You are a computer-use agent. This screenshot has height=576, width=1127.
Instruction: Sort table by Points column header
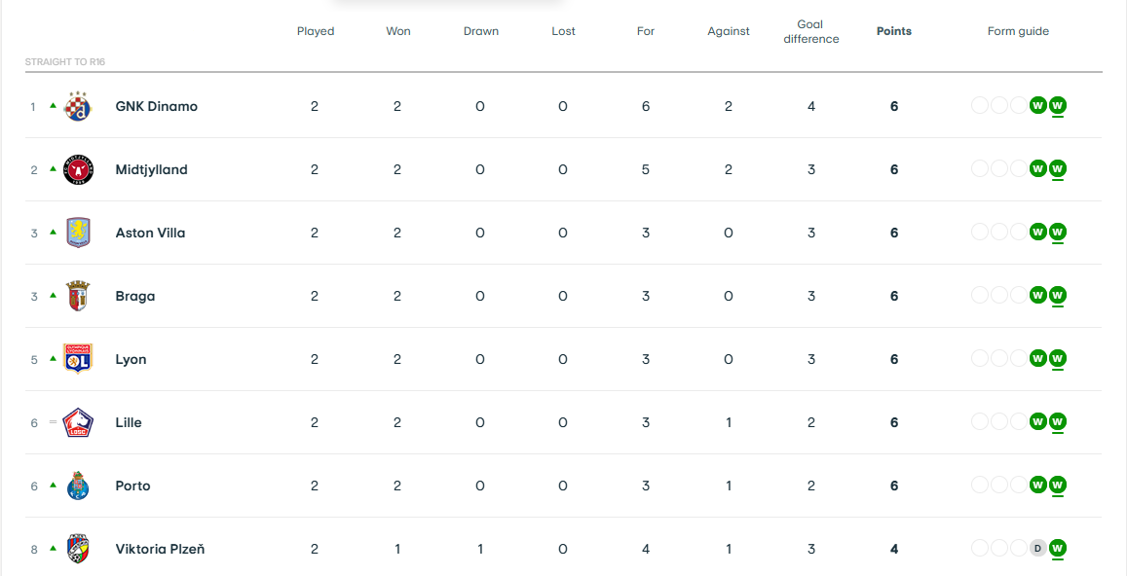click(x=894, y=31)
